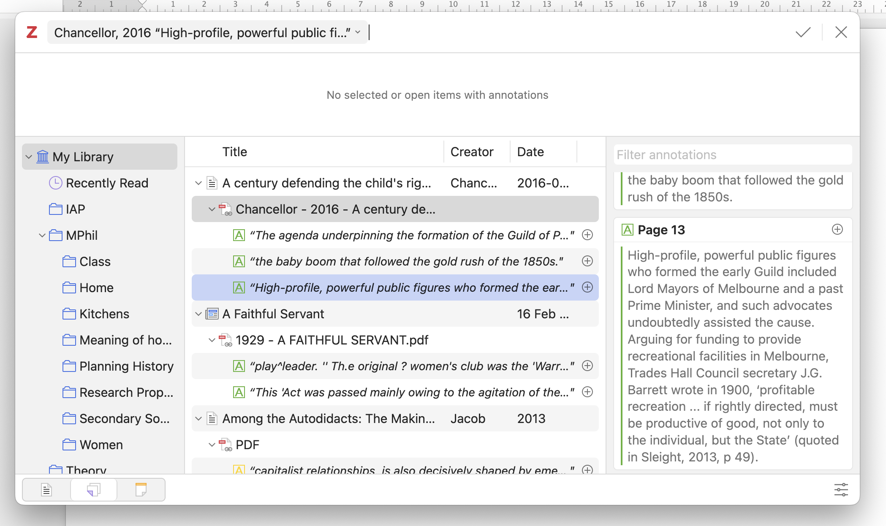Viewport: 886px width, 526px height.
Task: Select the Among the Autodidacts: The Makin... item
Action: pyautogui.click(x=395, y=418)
